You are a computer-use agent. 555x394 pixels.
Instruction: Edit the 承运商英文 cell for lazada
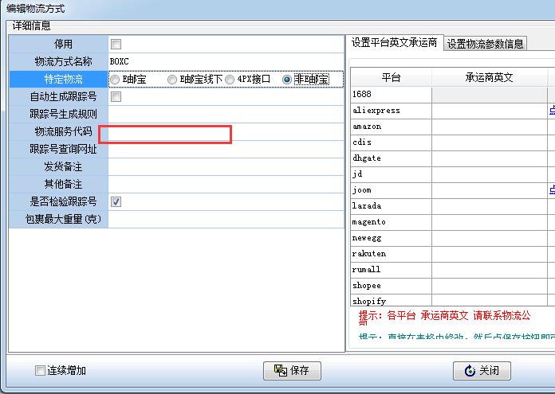(x=490, y=206)
